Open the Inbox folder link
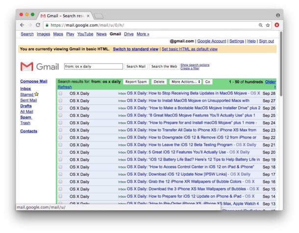Viewport: 299px width, 233px height. [x=25, y=89]
